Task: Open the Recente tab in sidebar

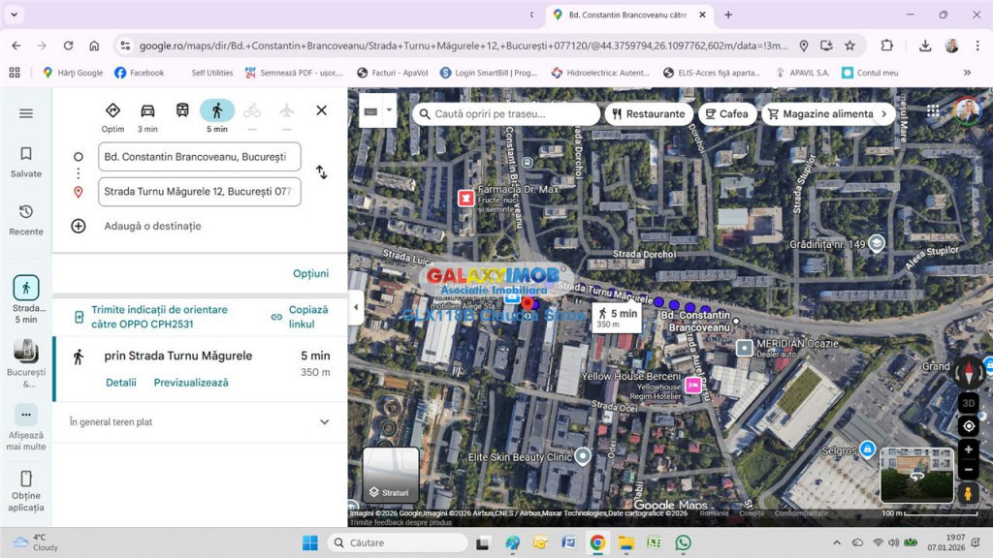Action: point(26,219)
